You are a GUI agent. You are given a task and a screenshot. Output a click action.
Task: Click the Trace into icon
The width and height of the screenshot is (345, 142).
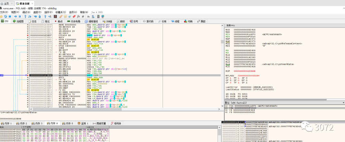pos(35,17)
